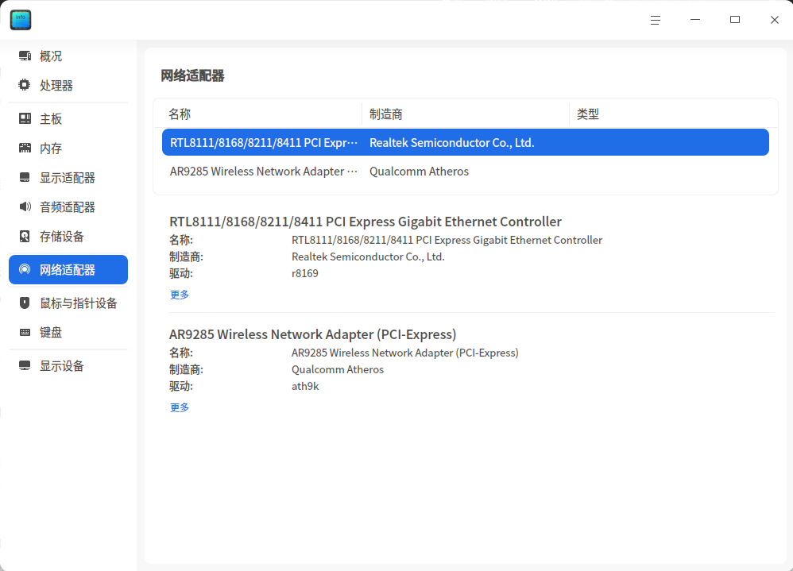This screenshot has height=571, width=793.
Task: Click the r8169 driver value
Action: pyautogui.click(x=305, y=273)
